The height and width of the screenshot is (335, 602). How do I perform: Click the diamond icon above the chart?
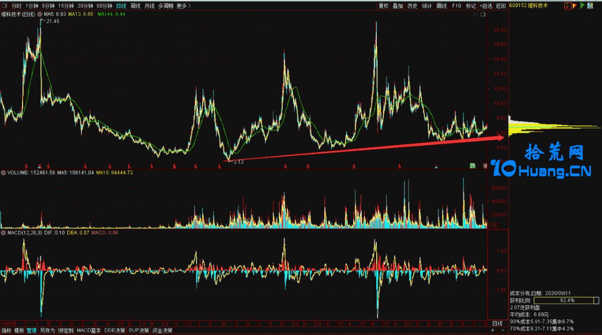coord(476,15)
